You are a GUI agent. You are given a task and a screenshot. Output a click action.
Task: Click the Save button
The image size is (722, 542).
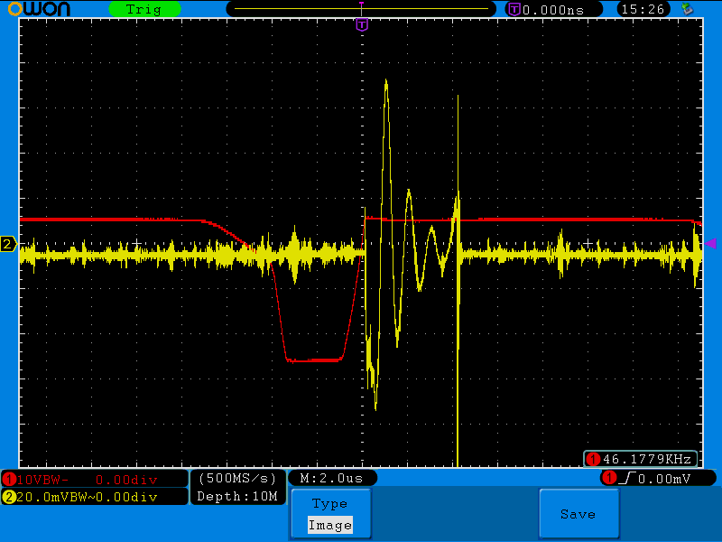(579, 513)
